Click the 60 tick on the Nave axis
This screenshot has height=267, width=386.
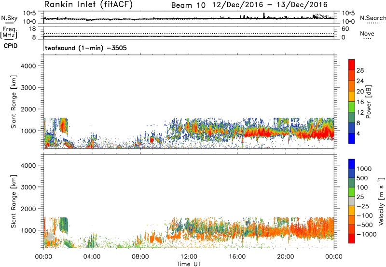(345, 29)
